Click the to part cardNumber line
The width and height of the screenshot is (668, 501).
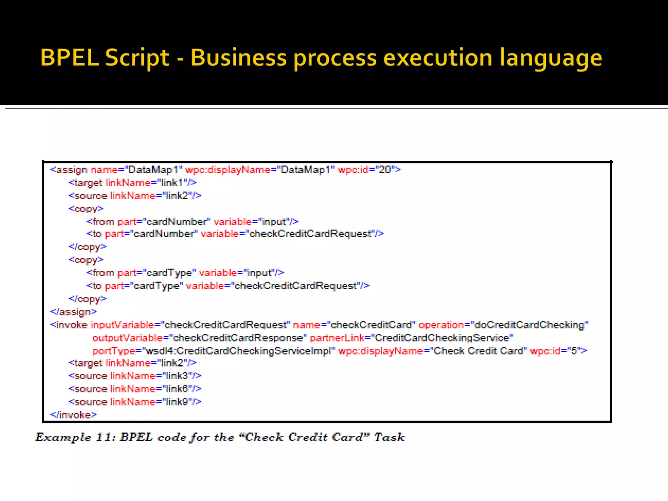pos(235,234)
